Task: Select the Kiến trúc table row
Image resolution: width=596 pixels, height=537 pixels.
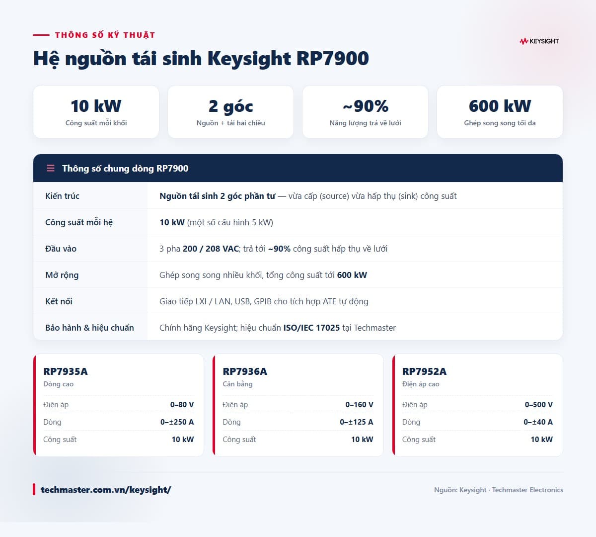Action: [298, 196]
